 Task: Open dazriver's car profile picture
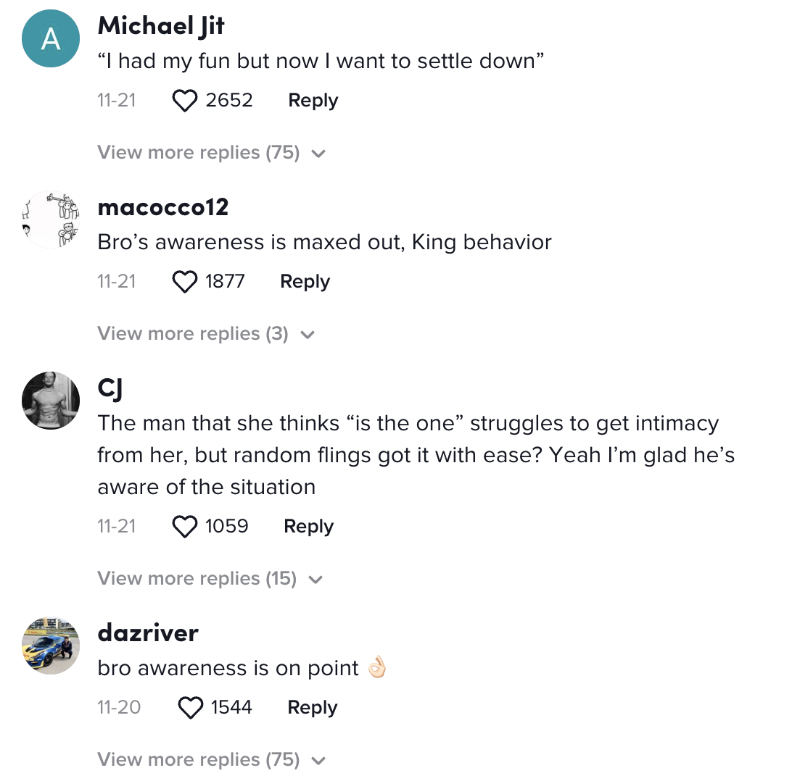click(51, 646)
